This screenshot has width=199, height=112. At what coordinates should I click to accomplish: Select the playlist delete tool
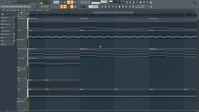coord(11,10)
